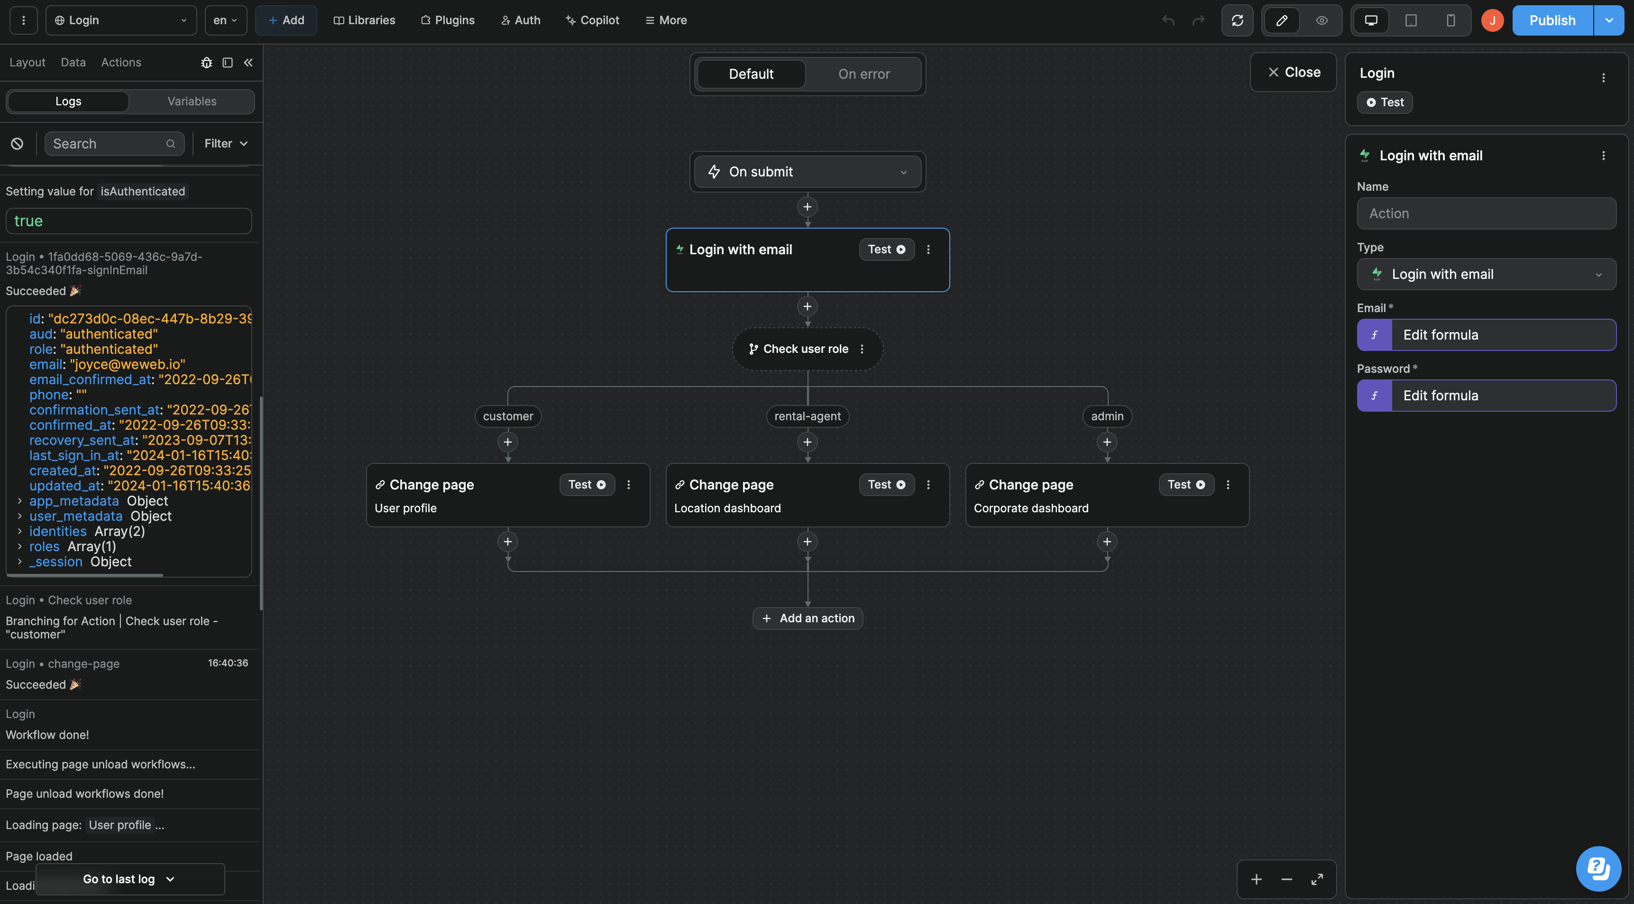The image size is (1634, 904).
Task: Switch to the On error tab
Action: click(863, 74)
